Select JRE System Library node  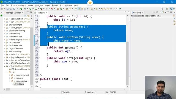point(19,69)
